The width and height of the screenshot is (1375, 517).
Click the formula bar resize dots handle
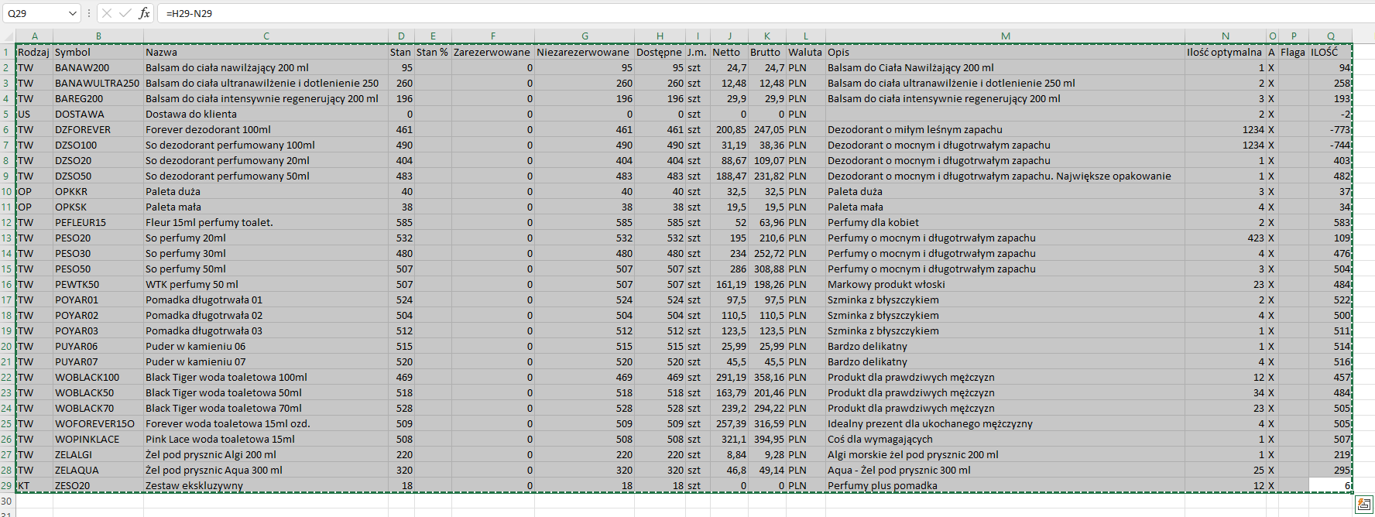[x=89, y=13]
